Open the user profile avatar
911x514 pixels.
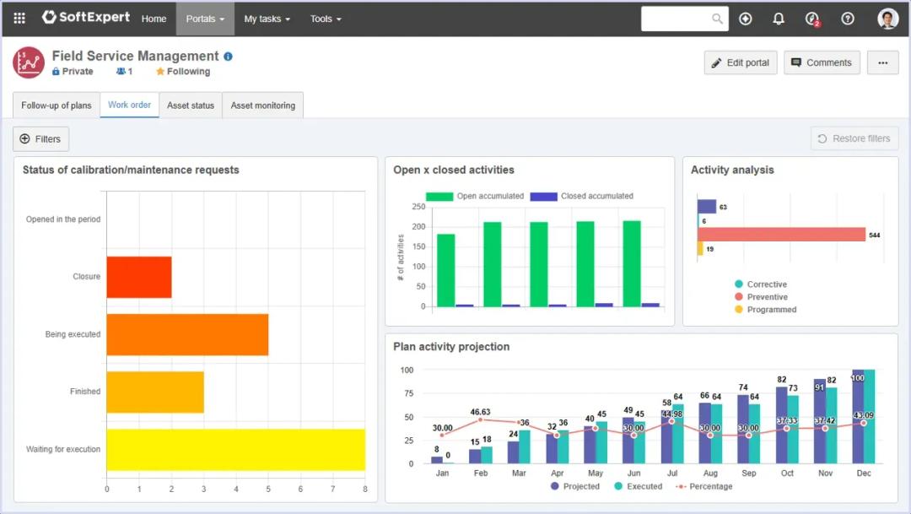pos(887,19)
